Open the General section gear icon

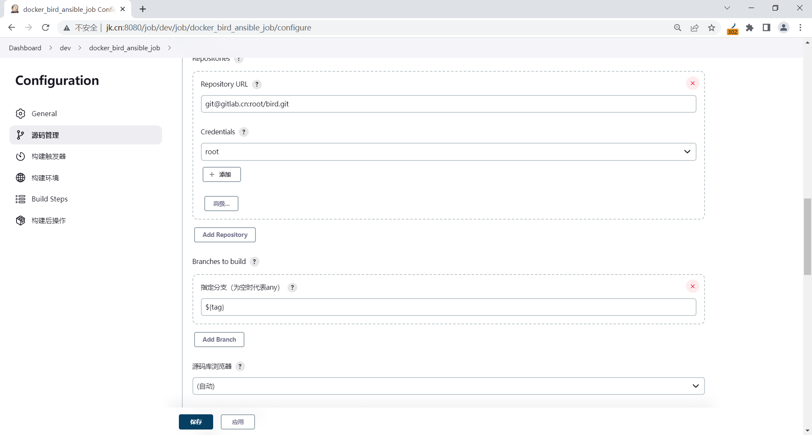pos(20,114)
